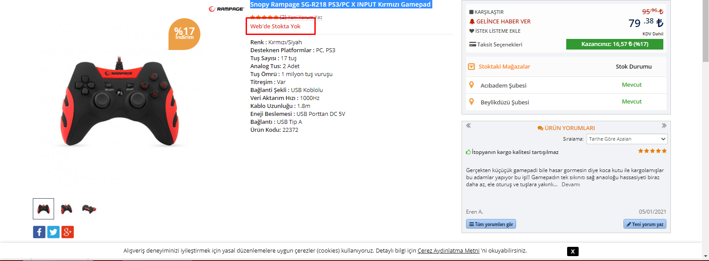Viewport: 709px width, 261px height.
Task: Click the Tuş Sayısı : 17 tuş line
Action: tap(273, 58)
